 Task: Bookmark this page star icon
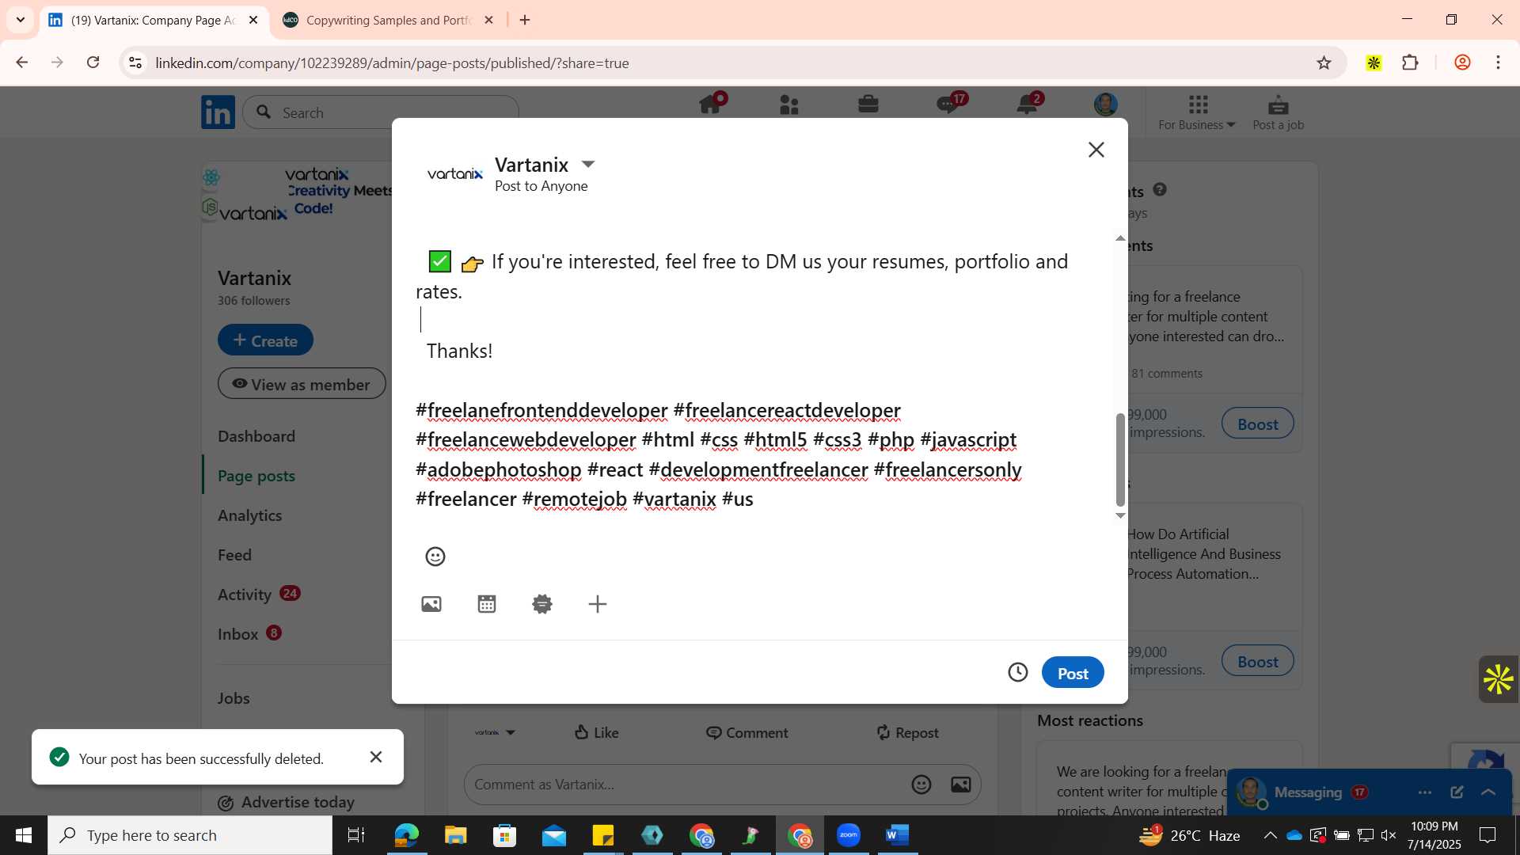(1324, 63)
